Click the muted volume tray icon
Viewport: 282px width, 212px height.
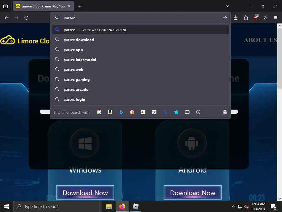coord(246,206)
